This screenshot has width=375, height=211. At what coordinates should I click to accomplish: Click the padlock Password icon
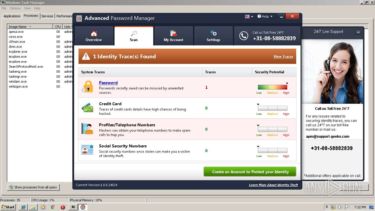tap(87, 87)
